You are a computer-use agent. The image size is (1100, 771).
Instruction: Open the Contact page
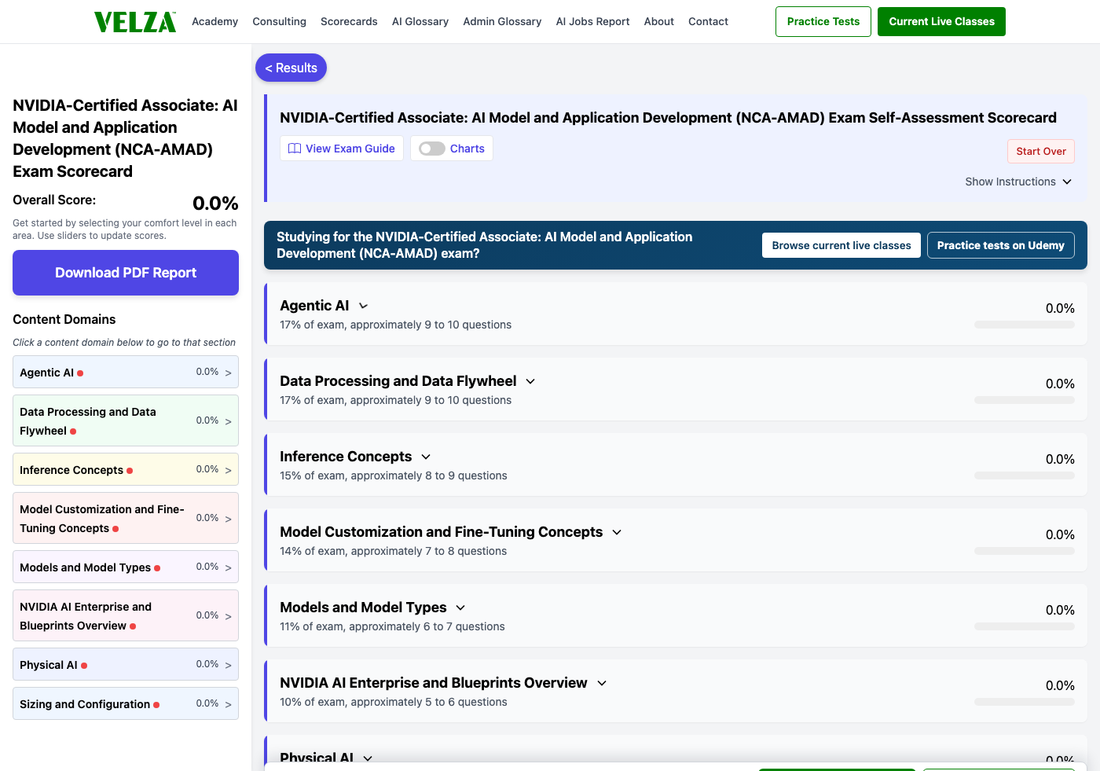(x=708, y=21)
